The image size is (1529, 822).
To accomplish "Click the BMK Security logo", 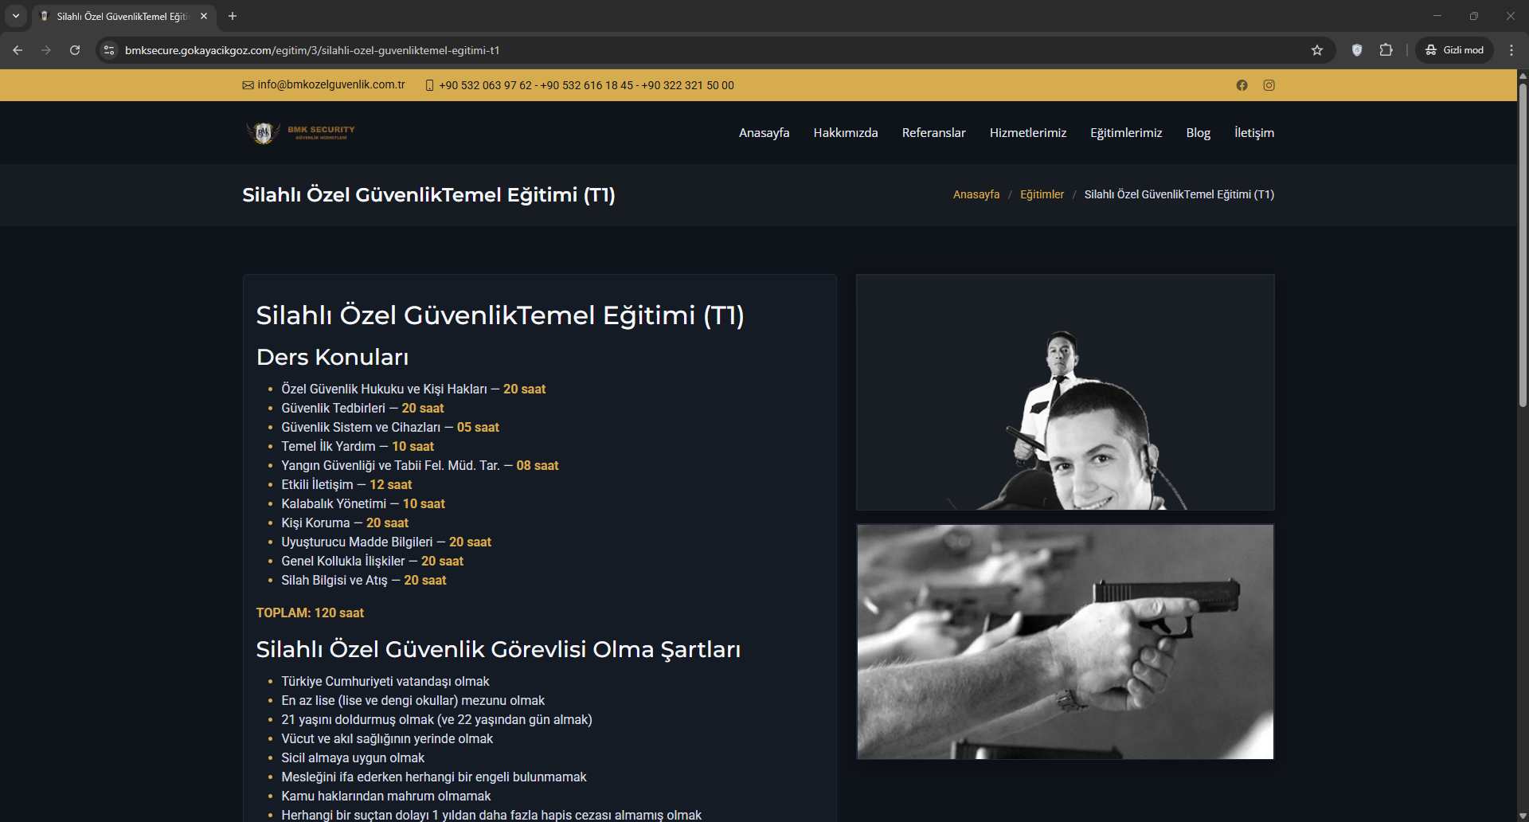I will pyautogui.click(x=300, y=132).
